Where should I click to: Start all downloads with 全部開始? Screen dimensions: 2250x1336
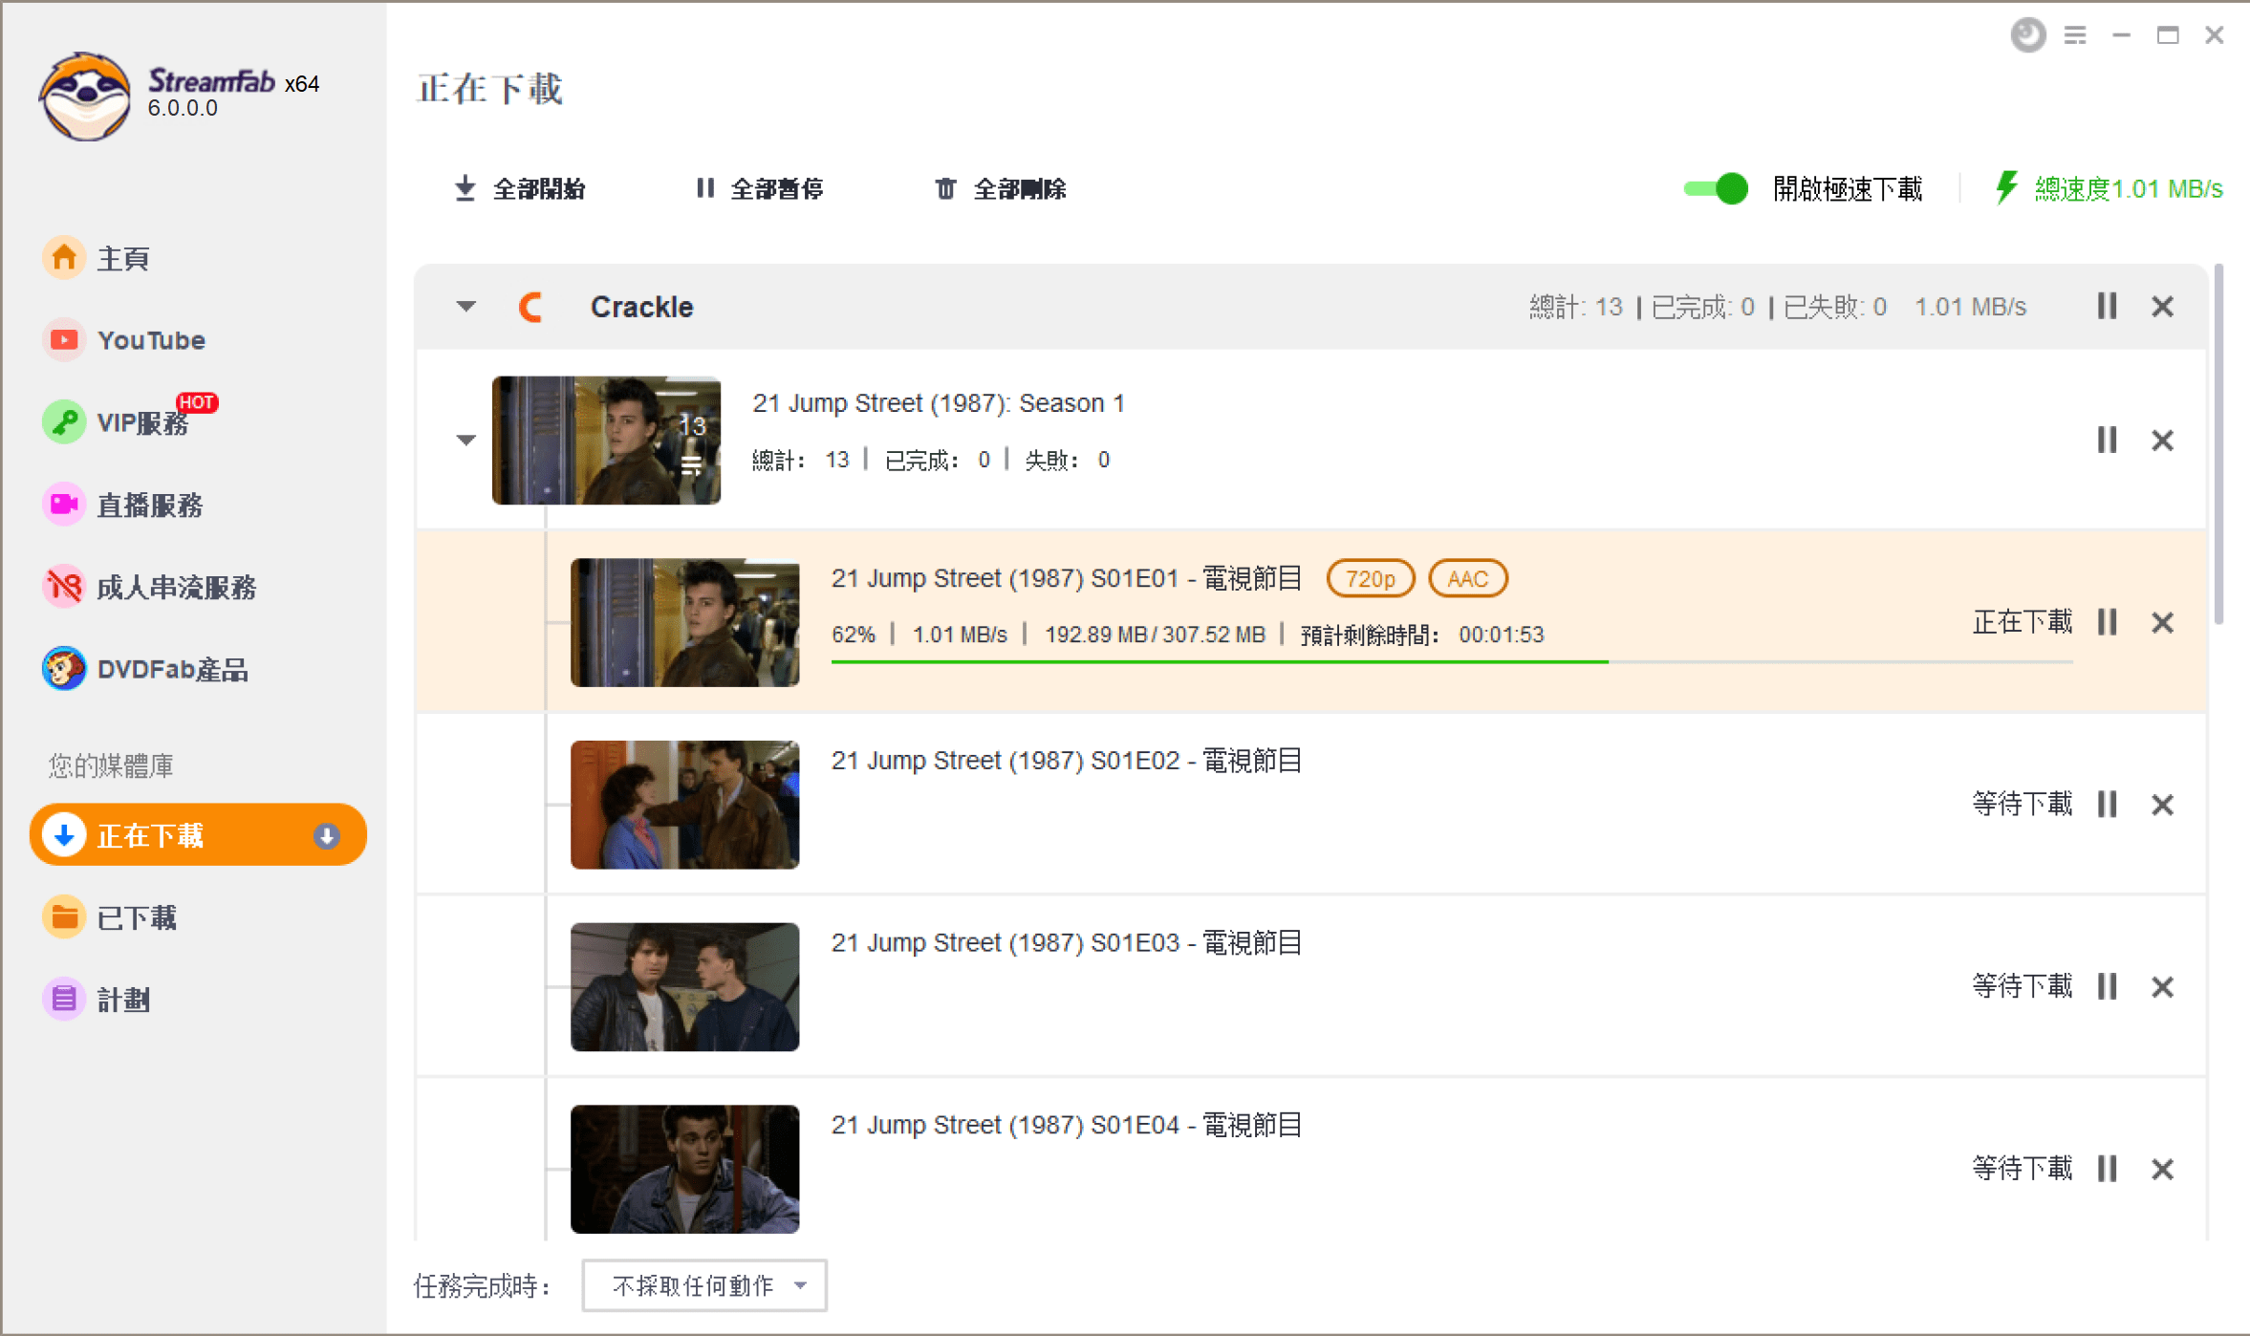519,189
